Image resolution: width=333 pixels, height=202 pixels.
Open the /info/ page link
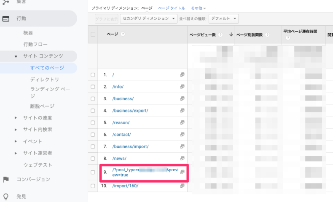coord(118,87)
